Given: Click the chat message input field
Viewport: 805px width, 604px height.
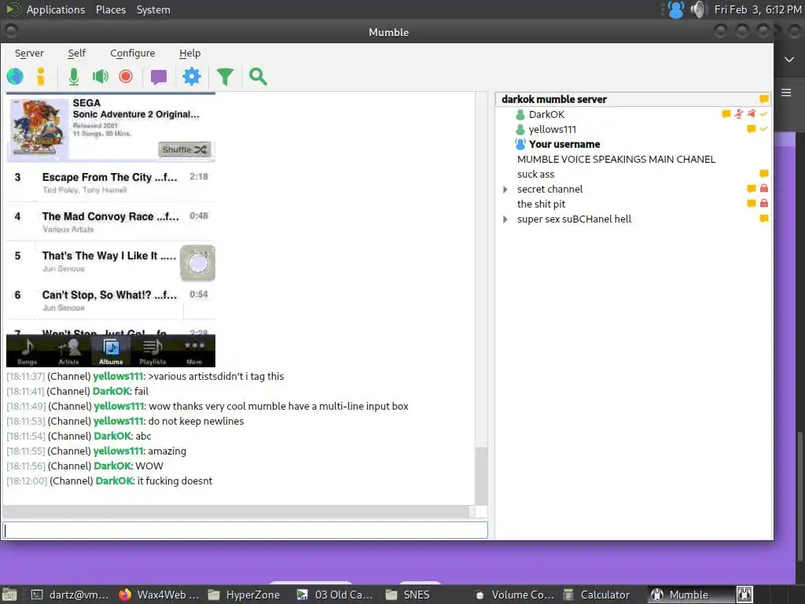Looking at the screenshot, I should click(x=245, y=530).
